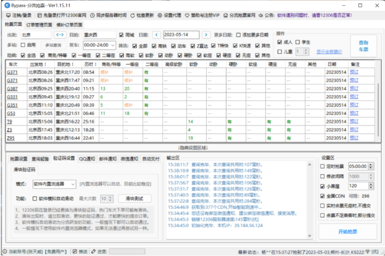Image resolution: width=385 pixels, height=256 pixels.
Task: Click the 注销/登录 login icon
Action: click(x=8, y=15)
